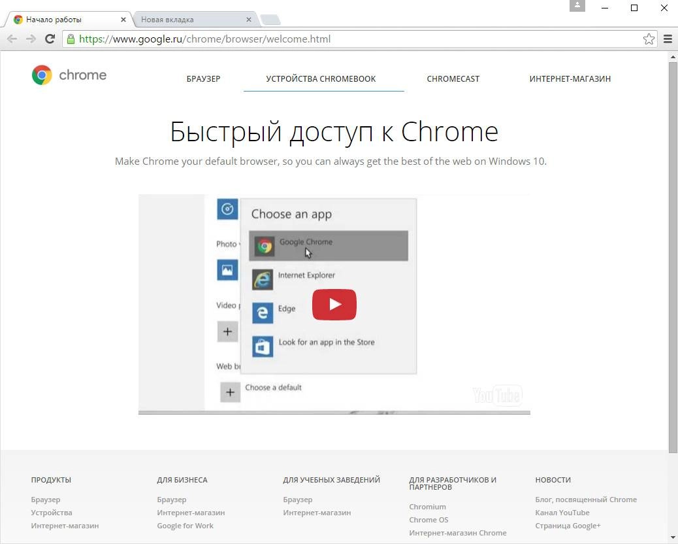The height and width of the screenshot is (544, 678).
Task: Close the Chrome window
Action: (x=664, y=8)
